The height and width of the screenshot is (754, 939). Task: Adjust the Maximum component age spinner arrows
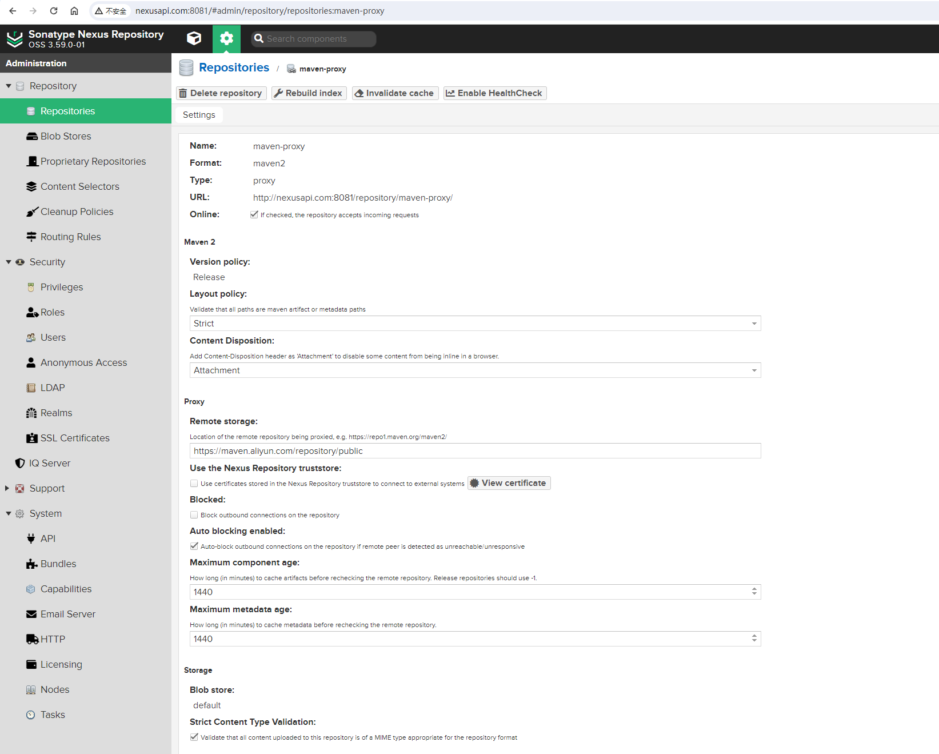tap(754, 592)
